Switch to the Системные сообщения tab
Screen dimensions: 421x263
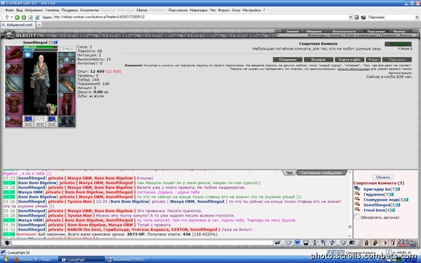(321, 173)
